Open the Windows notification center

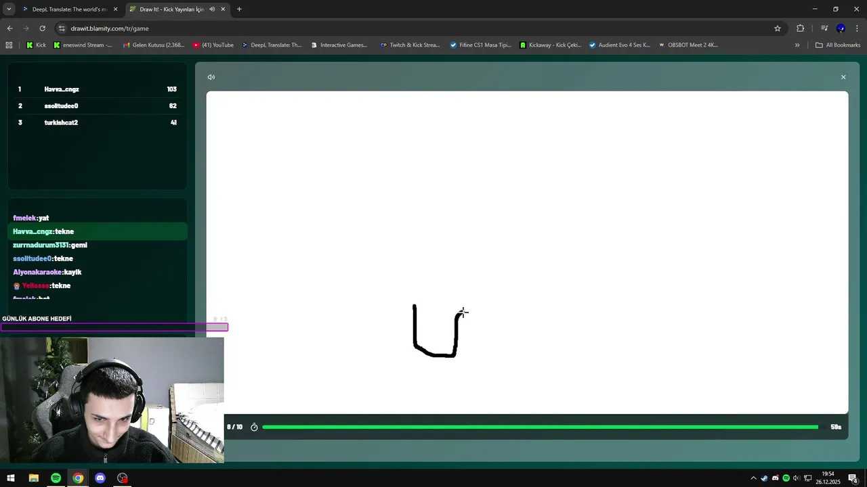coord(853,478)
